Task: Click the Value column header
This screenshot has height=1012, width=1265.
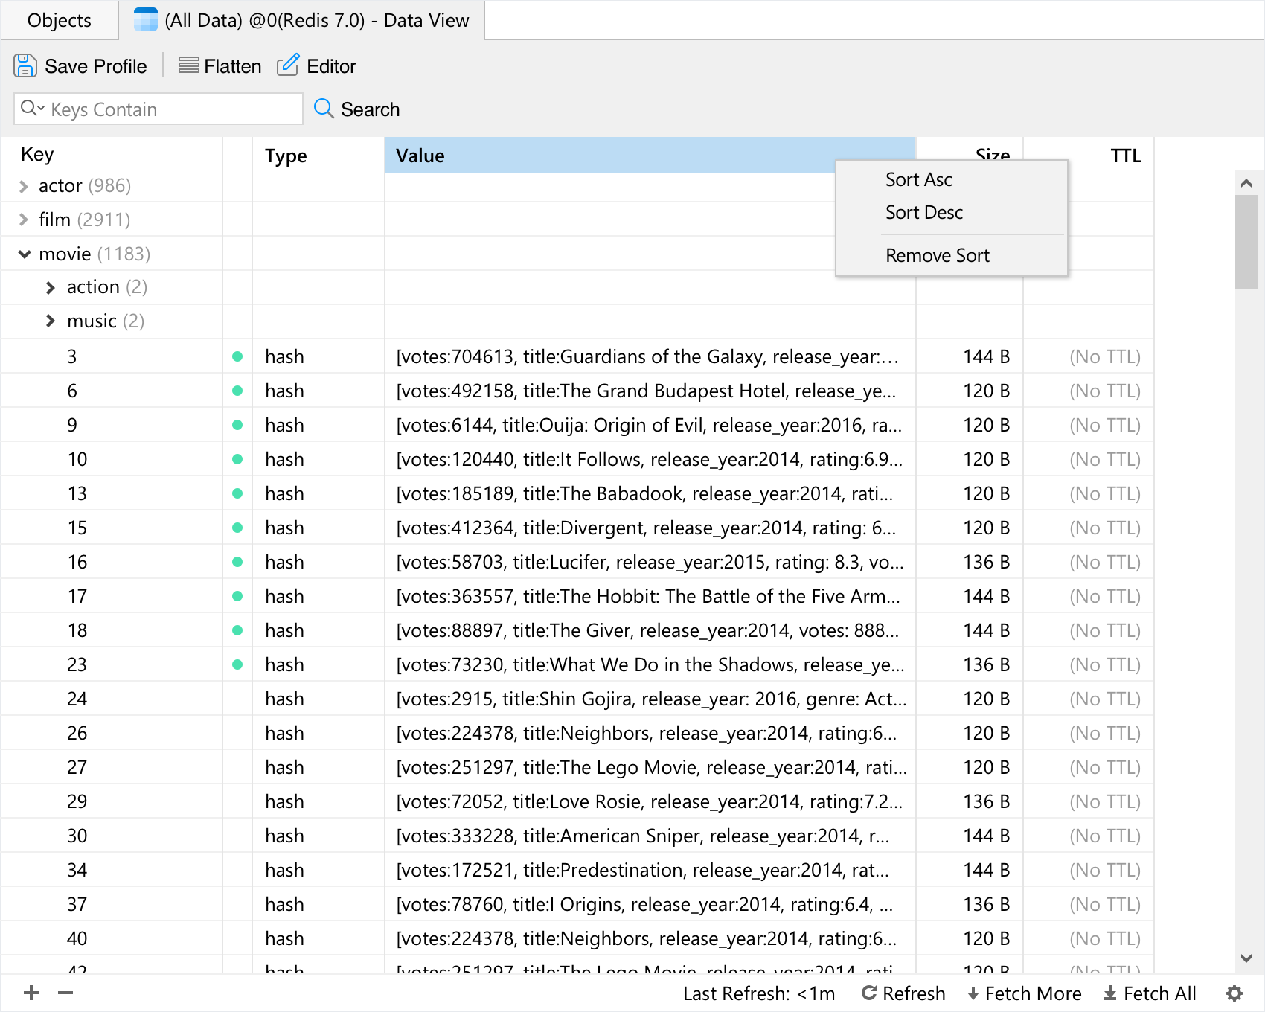Action: pos(650,156)
